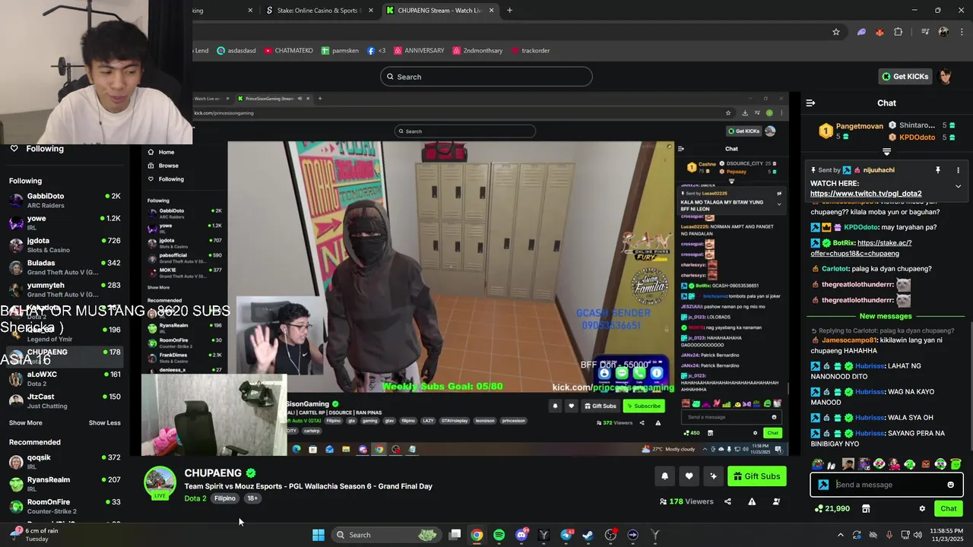973x547 pixels.
Task: Open the Chrome extensions puzzle icon
Action: tap(899, 32)
